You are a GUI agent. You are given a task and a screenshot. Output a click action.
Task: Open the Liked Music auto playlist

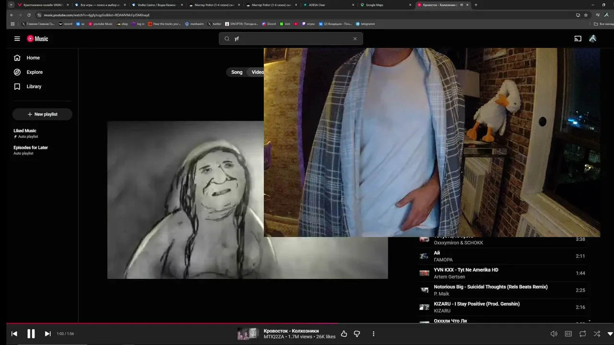(25, 133)
